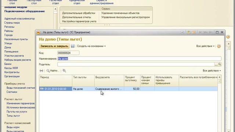The image size is (235, 132).
Task: Click the background form's scroll-up arrow
Action: pyautogui.click(x=228, y=44)
